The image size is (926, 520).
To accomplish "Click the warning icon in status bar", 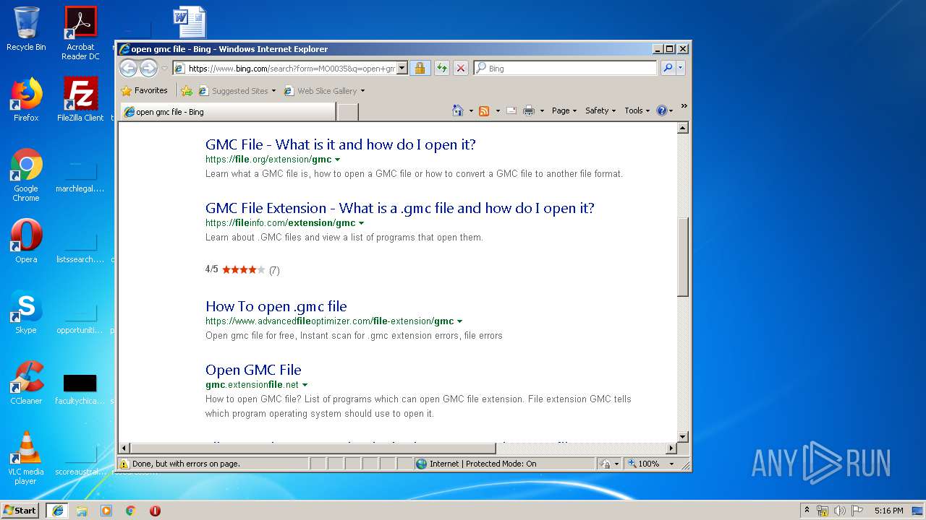I will [x=124, y=464].
